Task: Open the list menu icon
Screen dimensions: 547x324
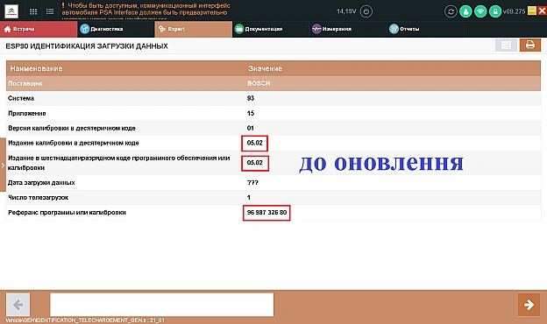Action: (50, 11)
